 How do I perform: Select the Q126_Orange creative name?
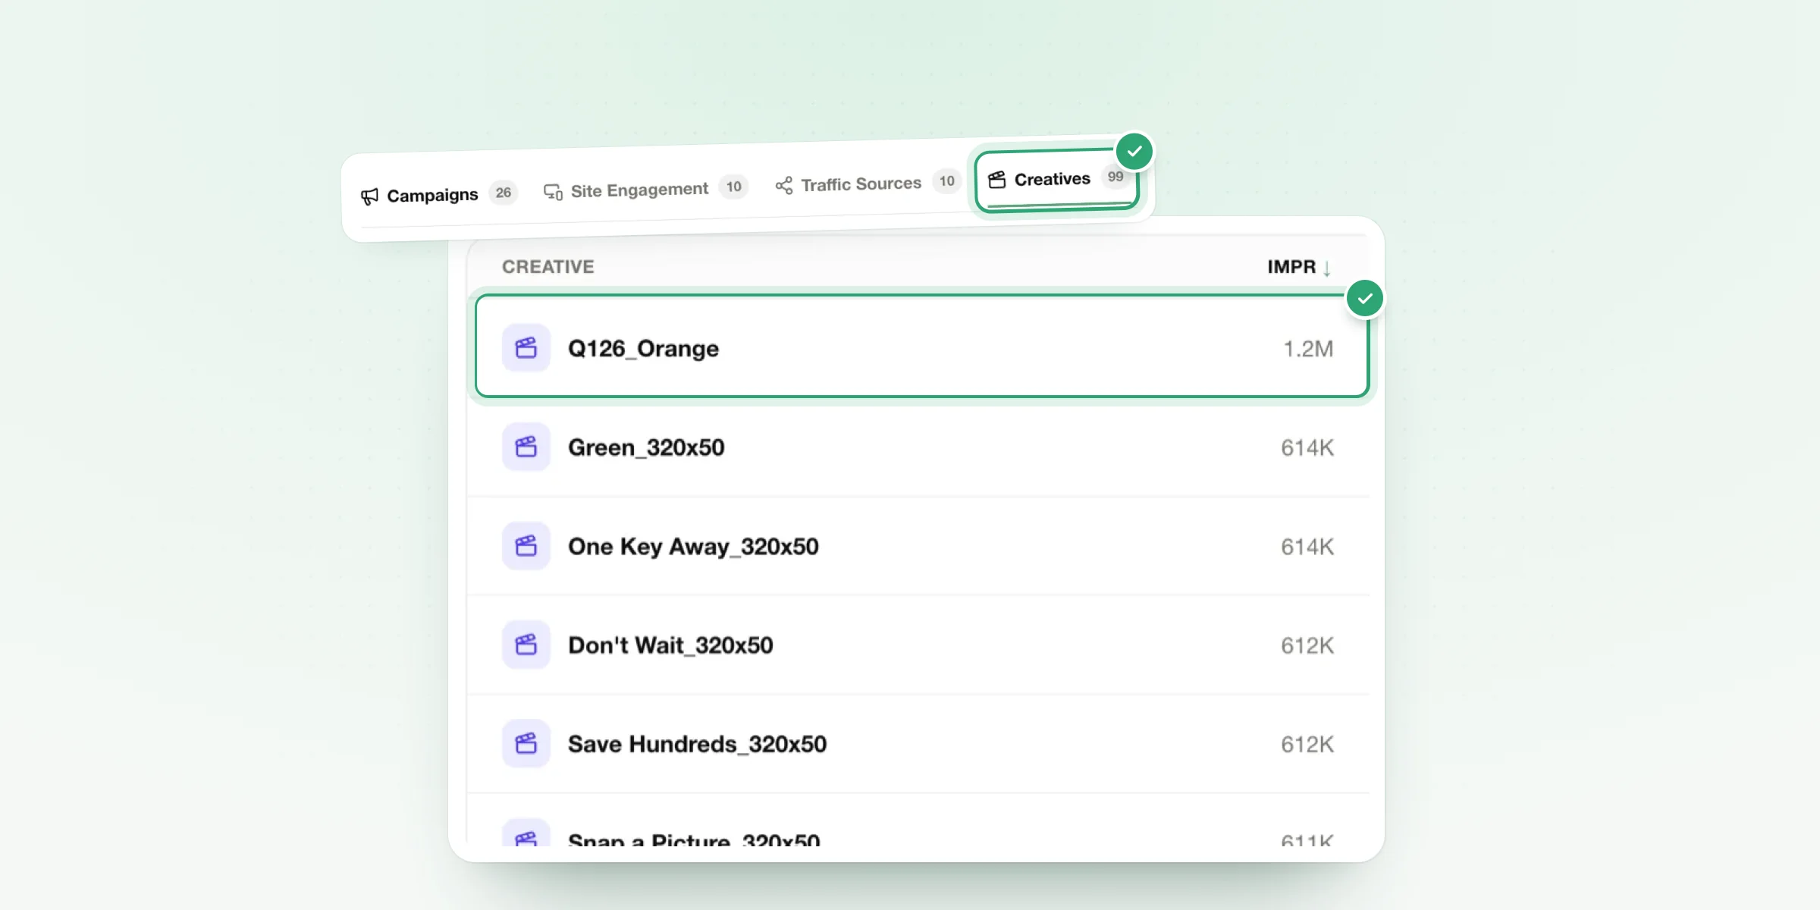[643, 349]
